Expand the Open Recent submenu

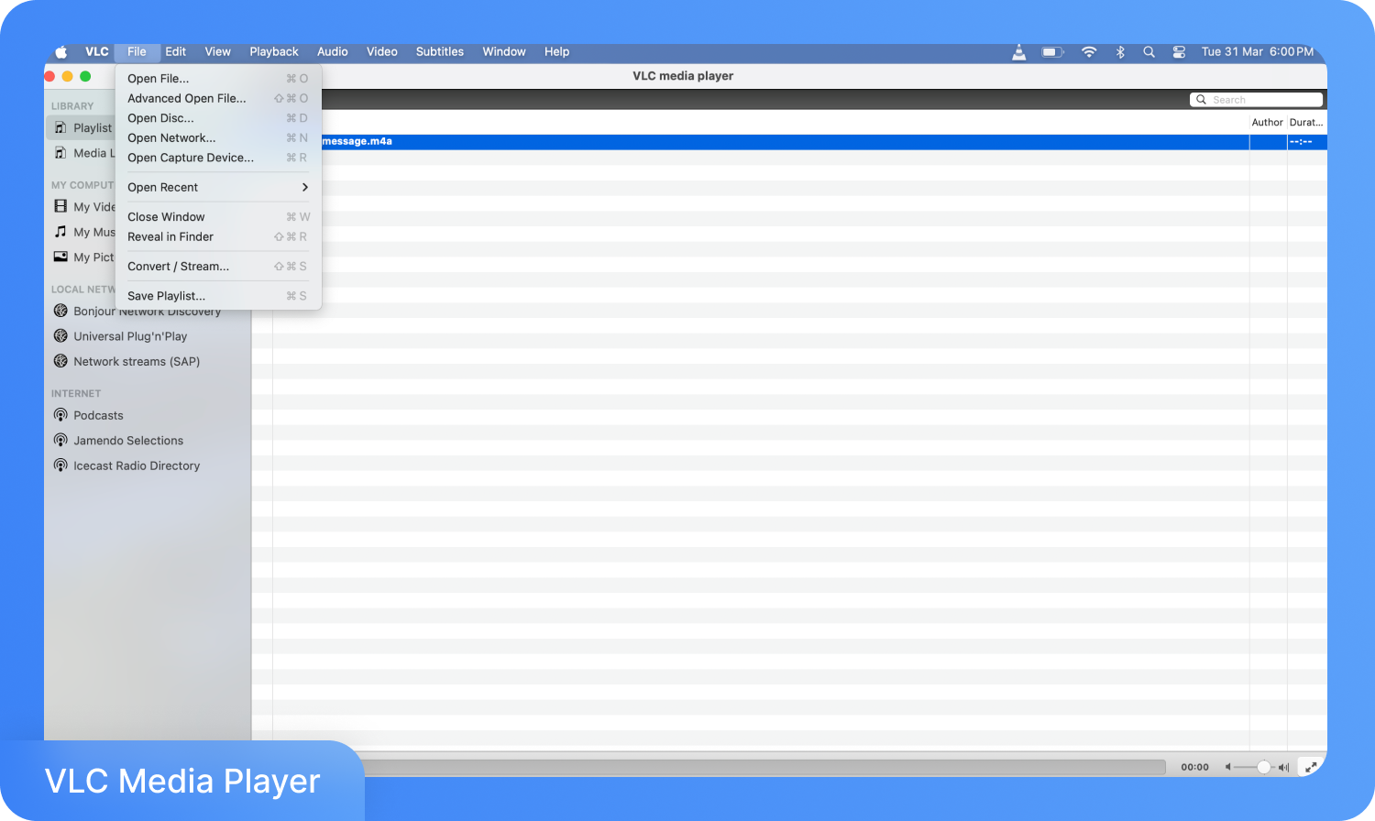coord(217,187)
